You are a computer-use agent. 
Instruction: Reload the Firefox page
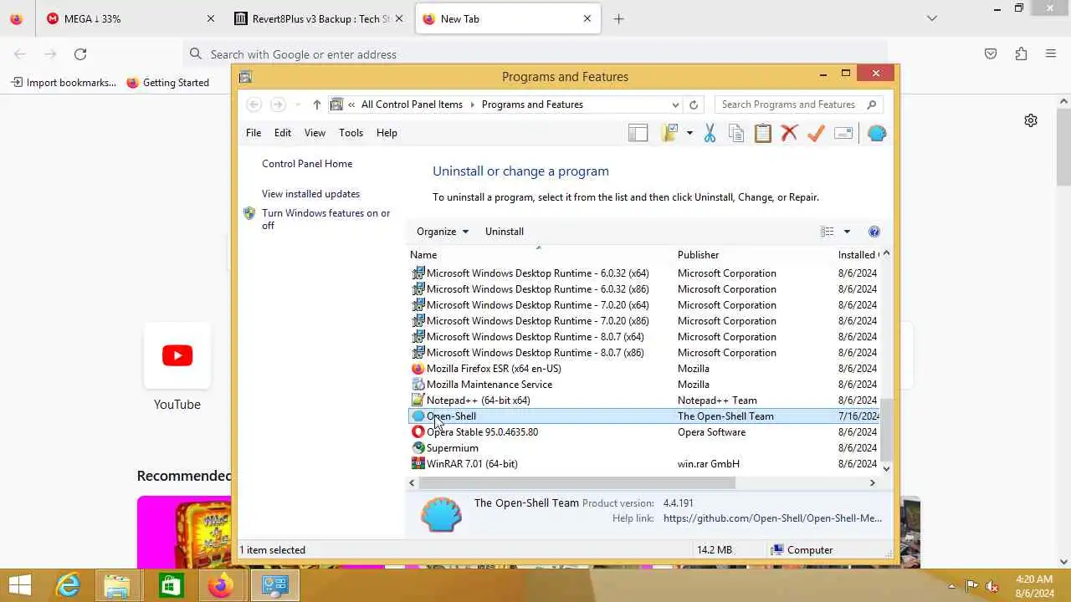(x=80, y=54)
